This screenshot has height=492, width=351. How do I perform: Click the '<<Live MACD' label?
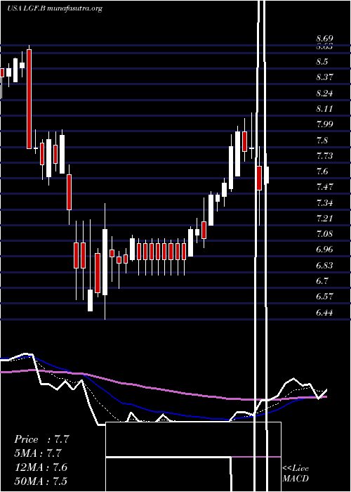(x=296, y=474)
